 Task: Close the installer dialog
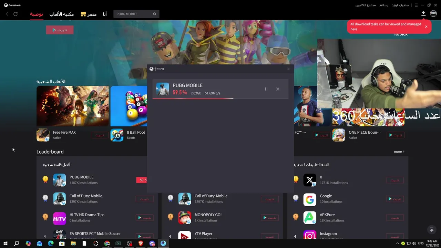coord(288,69)
